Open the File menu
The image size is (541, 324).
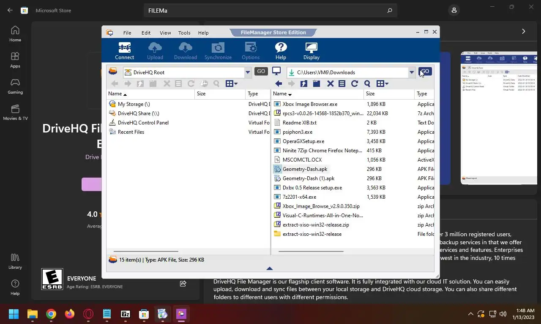(127, 33)
